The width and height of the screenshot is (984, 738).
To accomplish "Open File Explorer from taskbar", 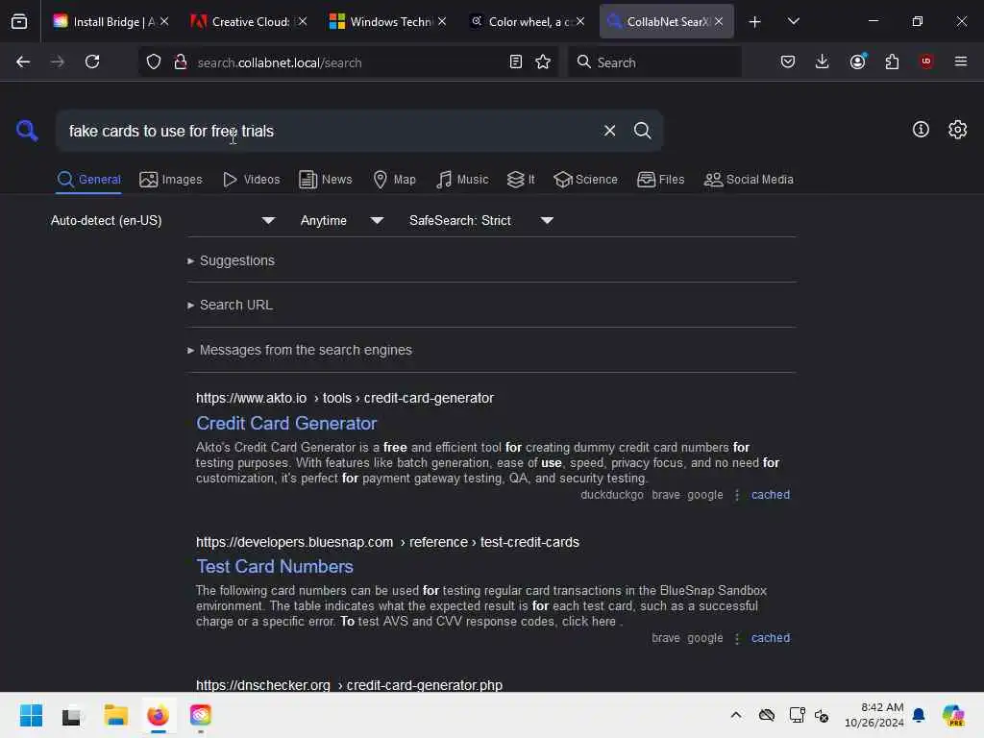I will click(x=115, y=715).
